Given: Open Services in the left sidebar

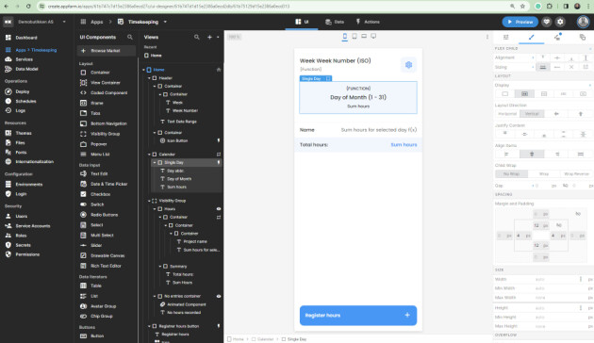Looking at the screenshot, I should pos(24,59).
